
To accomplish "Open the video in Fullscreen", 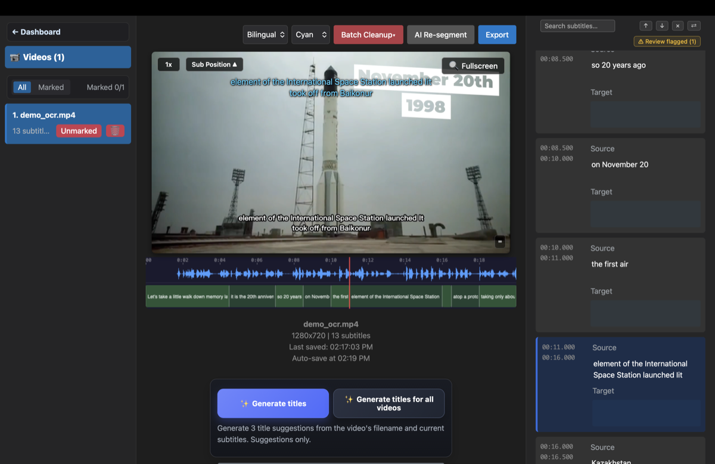I will 473,66.
